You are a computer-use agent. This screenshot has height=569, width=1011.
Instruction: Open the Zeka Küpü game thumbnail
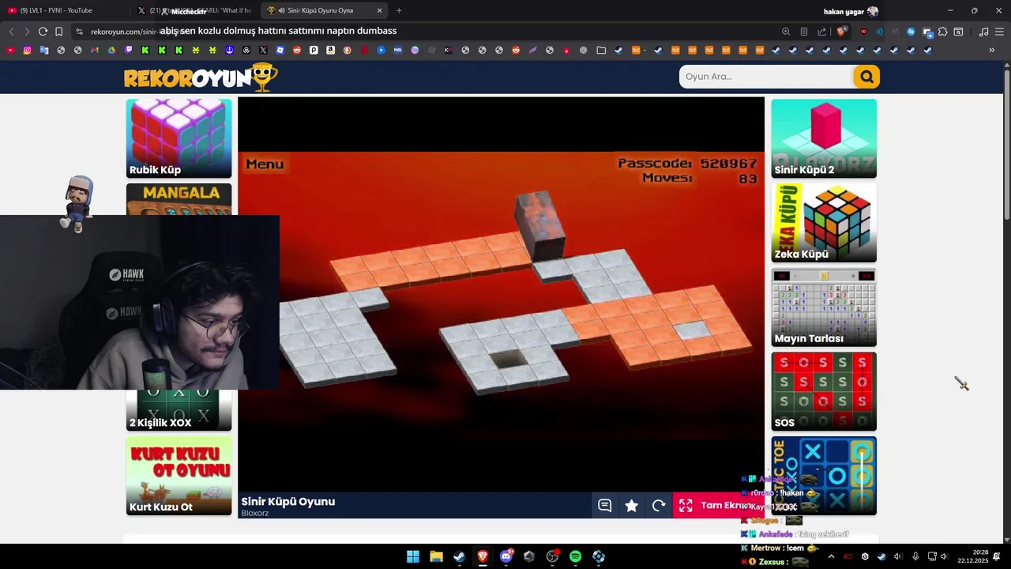click(x=824, y=223)
